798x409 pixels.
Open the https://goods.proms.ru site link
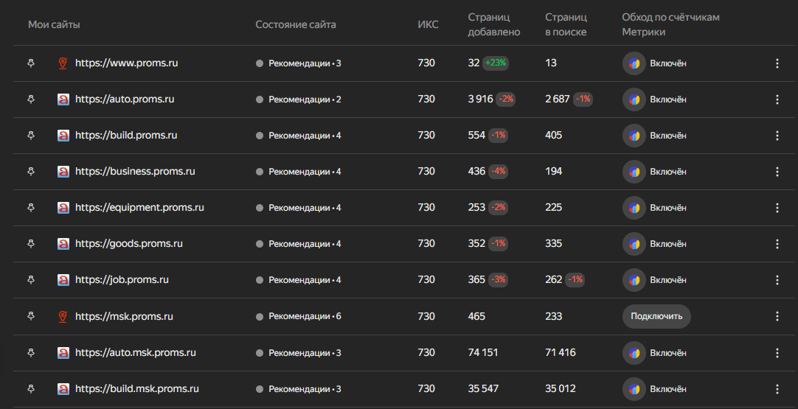(x=128, y=244)
